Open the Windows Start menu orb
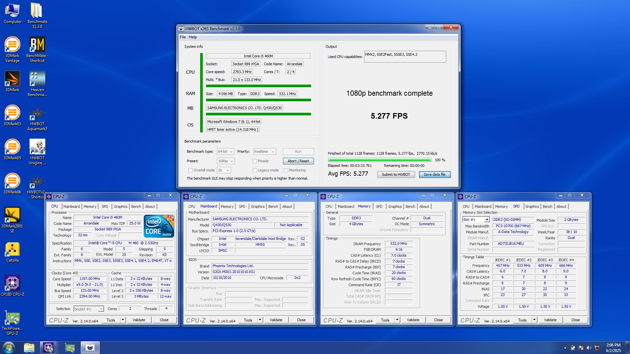The height and width of the screenshot is (354, 630). [x=9, y=347]
